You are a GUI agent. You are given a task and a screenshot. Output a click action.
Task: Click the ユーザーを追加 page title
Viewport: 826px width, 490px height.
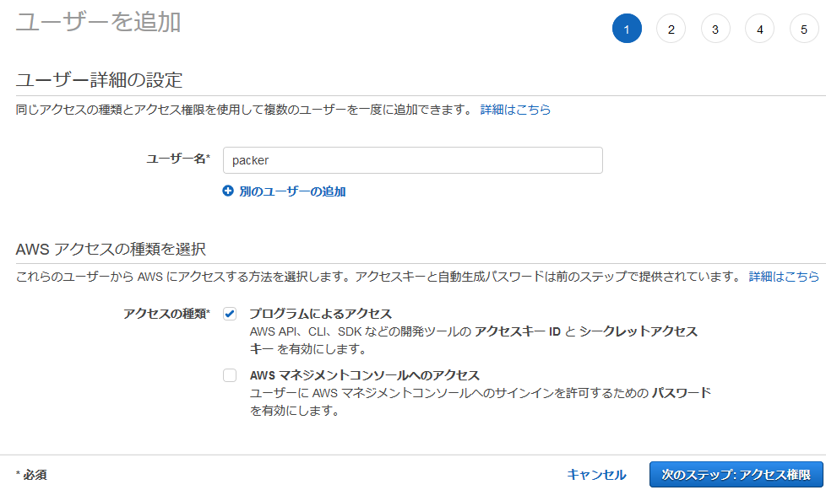(x=99, y=23)
